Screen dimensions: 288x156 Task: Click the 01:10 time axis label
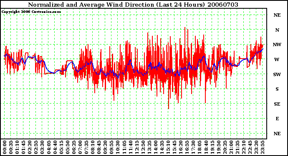point(17,147)
